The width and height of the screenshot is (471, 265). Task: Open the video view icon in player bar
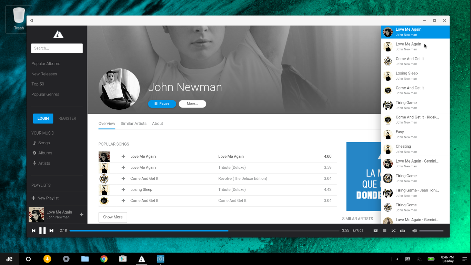(x=375, y=230)
